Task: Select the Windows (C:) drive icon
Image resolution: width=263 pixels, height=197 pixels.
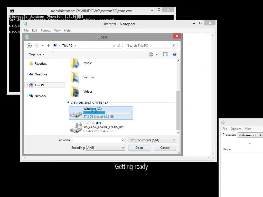Action: pos(76,114)
